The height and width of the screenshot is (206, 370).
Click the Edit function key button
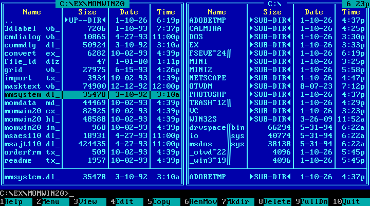[x=126, y=202]
